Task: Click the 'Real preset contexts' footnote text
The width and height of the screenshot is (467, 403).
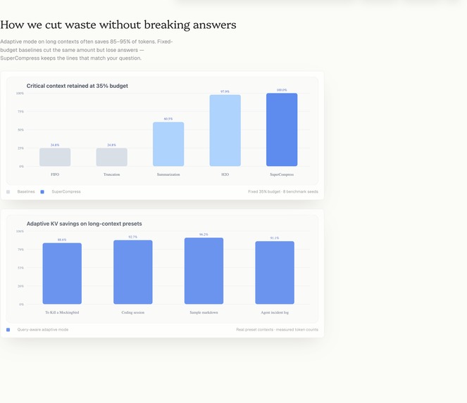Action: 277,330
